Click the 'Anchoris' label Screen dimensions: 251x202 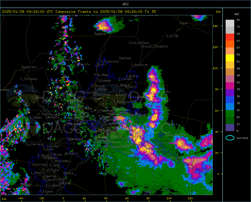72,153
